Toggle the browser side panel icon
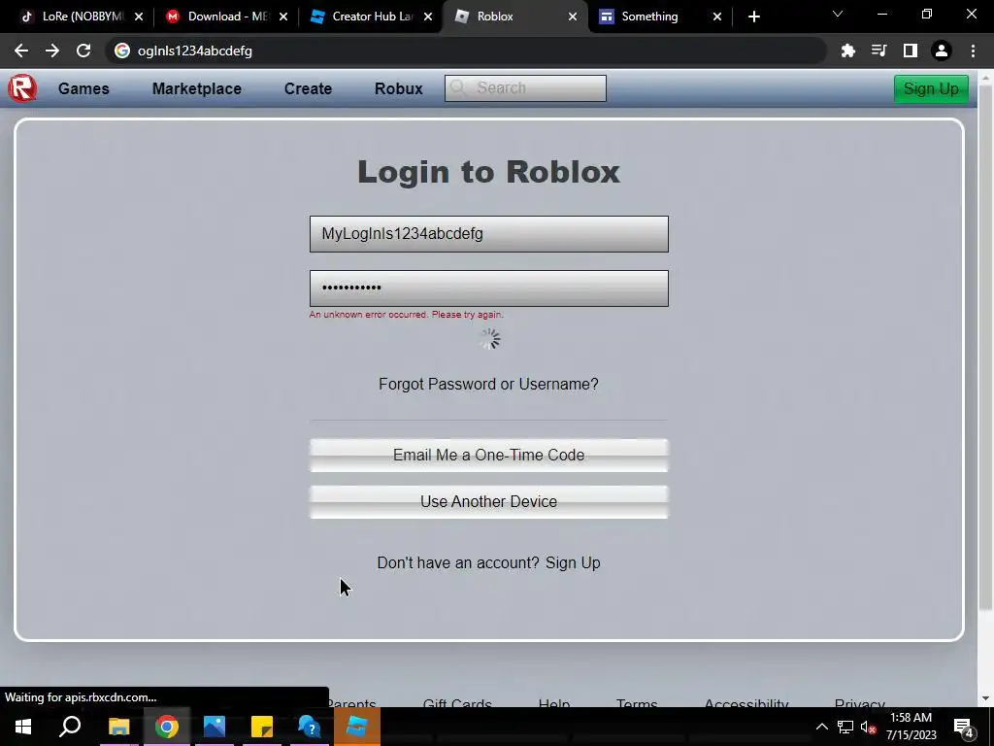Viewport: 994px width, 746px height. coord(911,51)
